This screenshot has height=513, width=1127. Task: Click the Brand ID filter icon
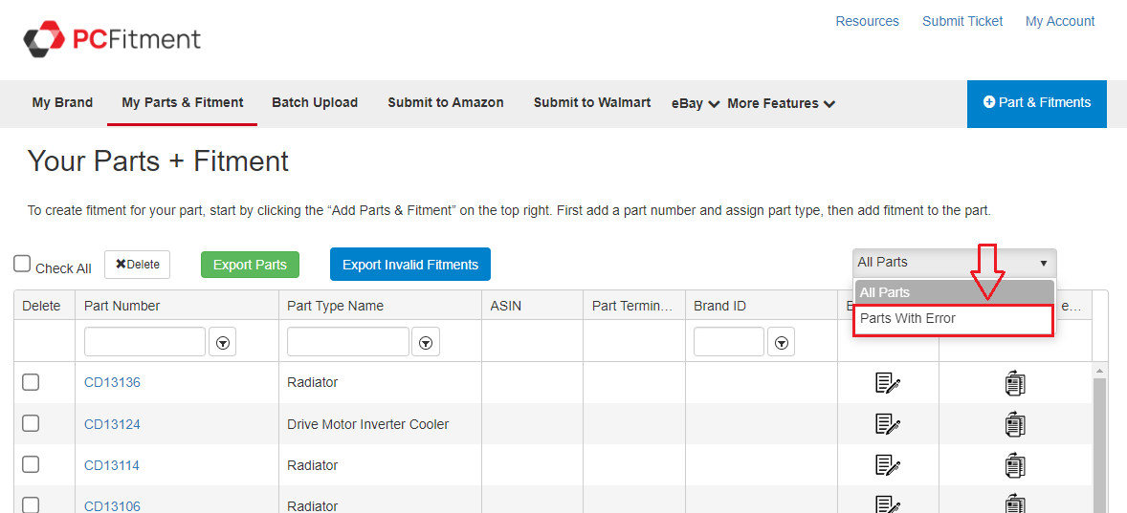click(x=783, y=342)
